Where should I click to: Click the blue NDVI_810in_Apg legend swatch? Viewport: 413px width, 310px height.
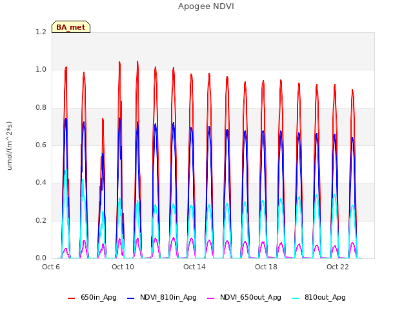click(130, 298)
